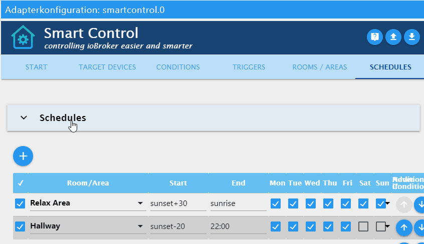The image size is (424, 244).
Task: Toggle all rows via header checkmark
Action: point(21,183)
